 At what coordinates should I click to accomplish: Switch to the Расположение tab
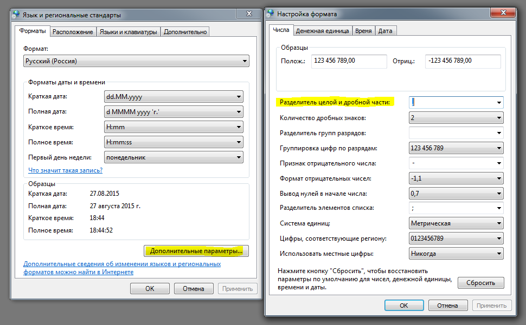pos(73,32)
